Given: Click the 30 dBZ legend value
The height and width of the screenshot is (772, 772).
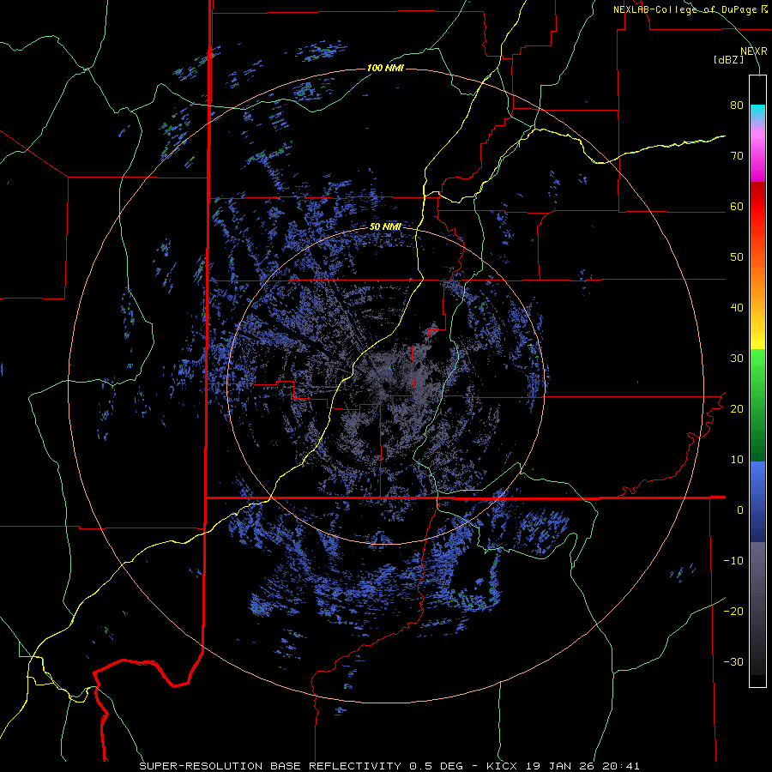Looking at the screenshot, I should click(737, 359).
